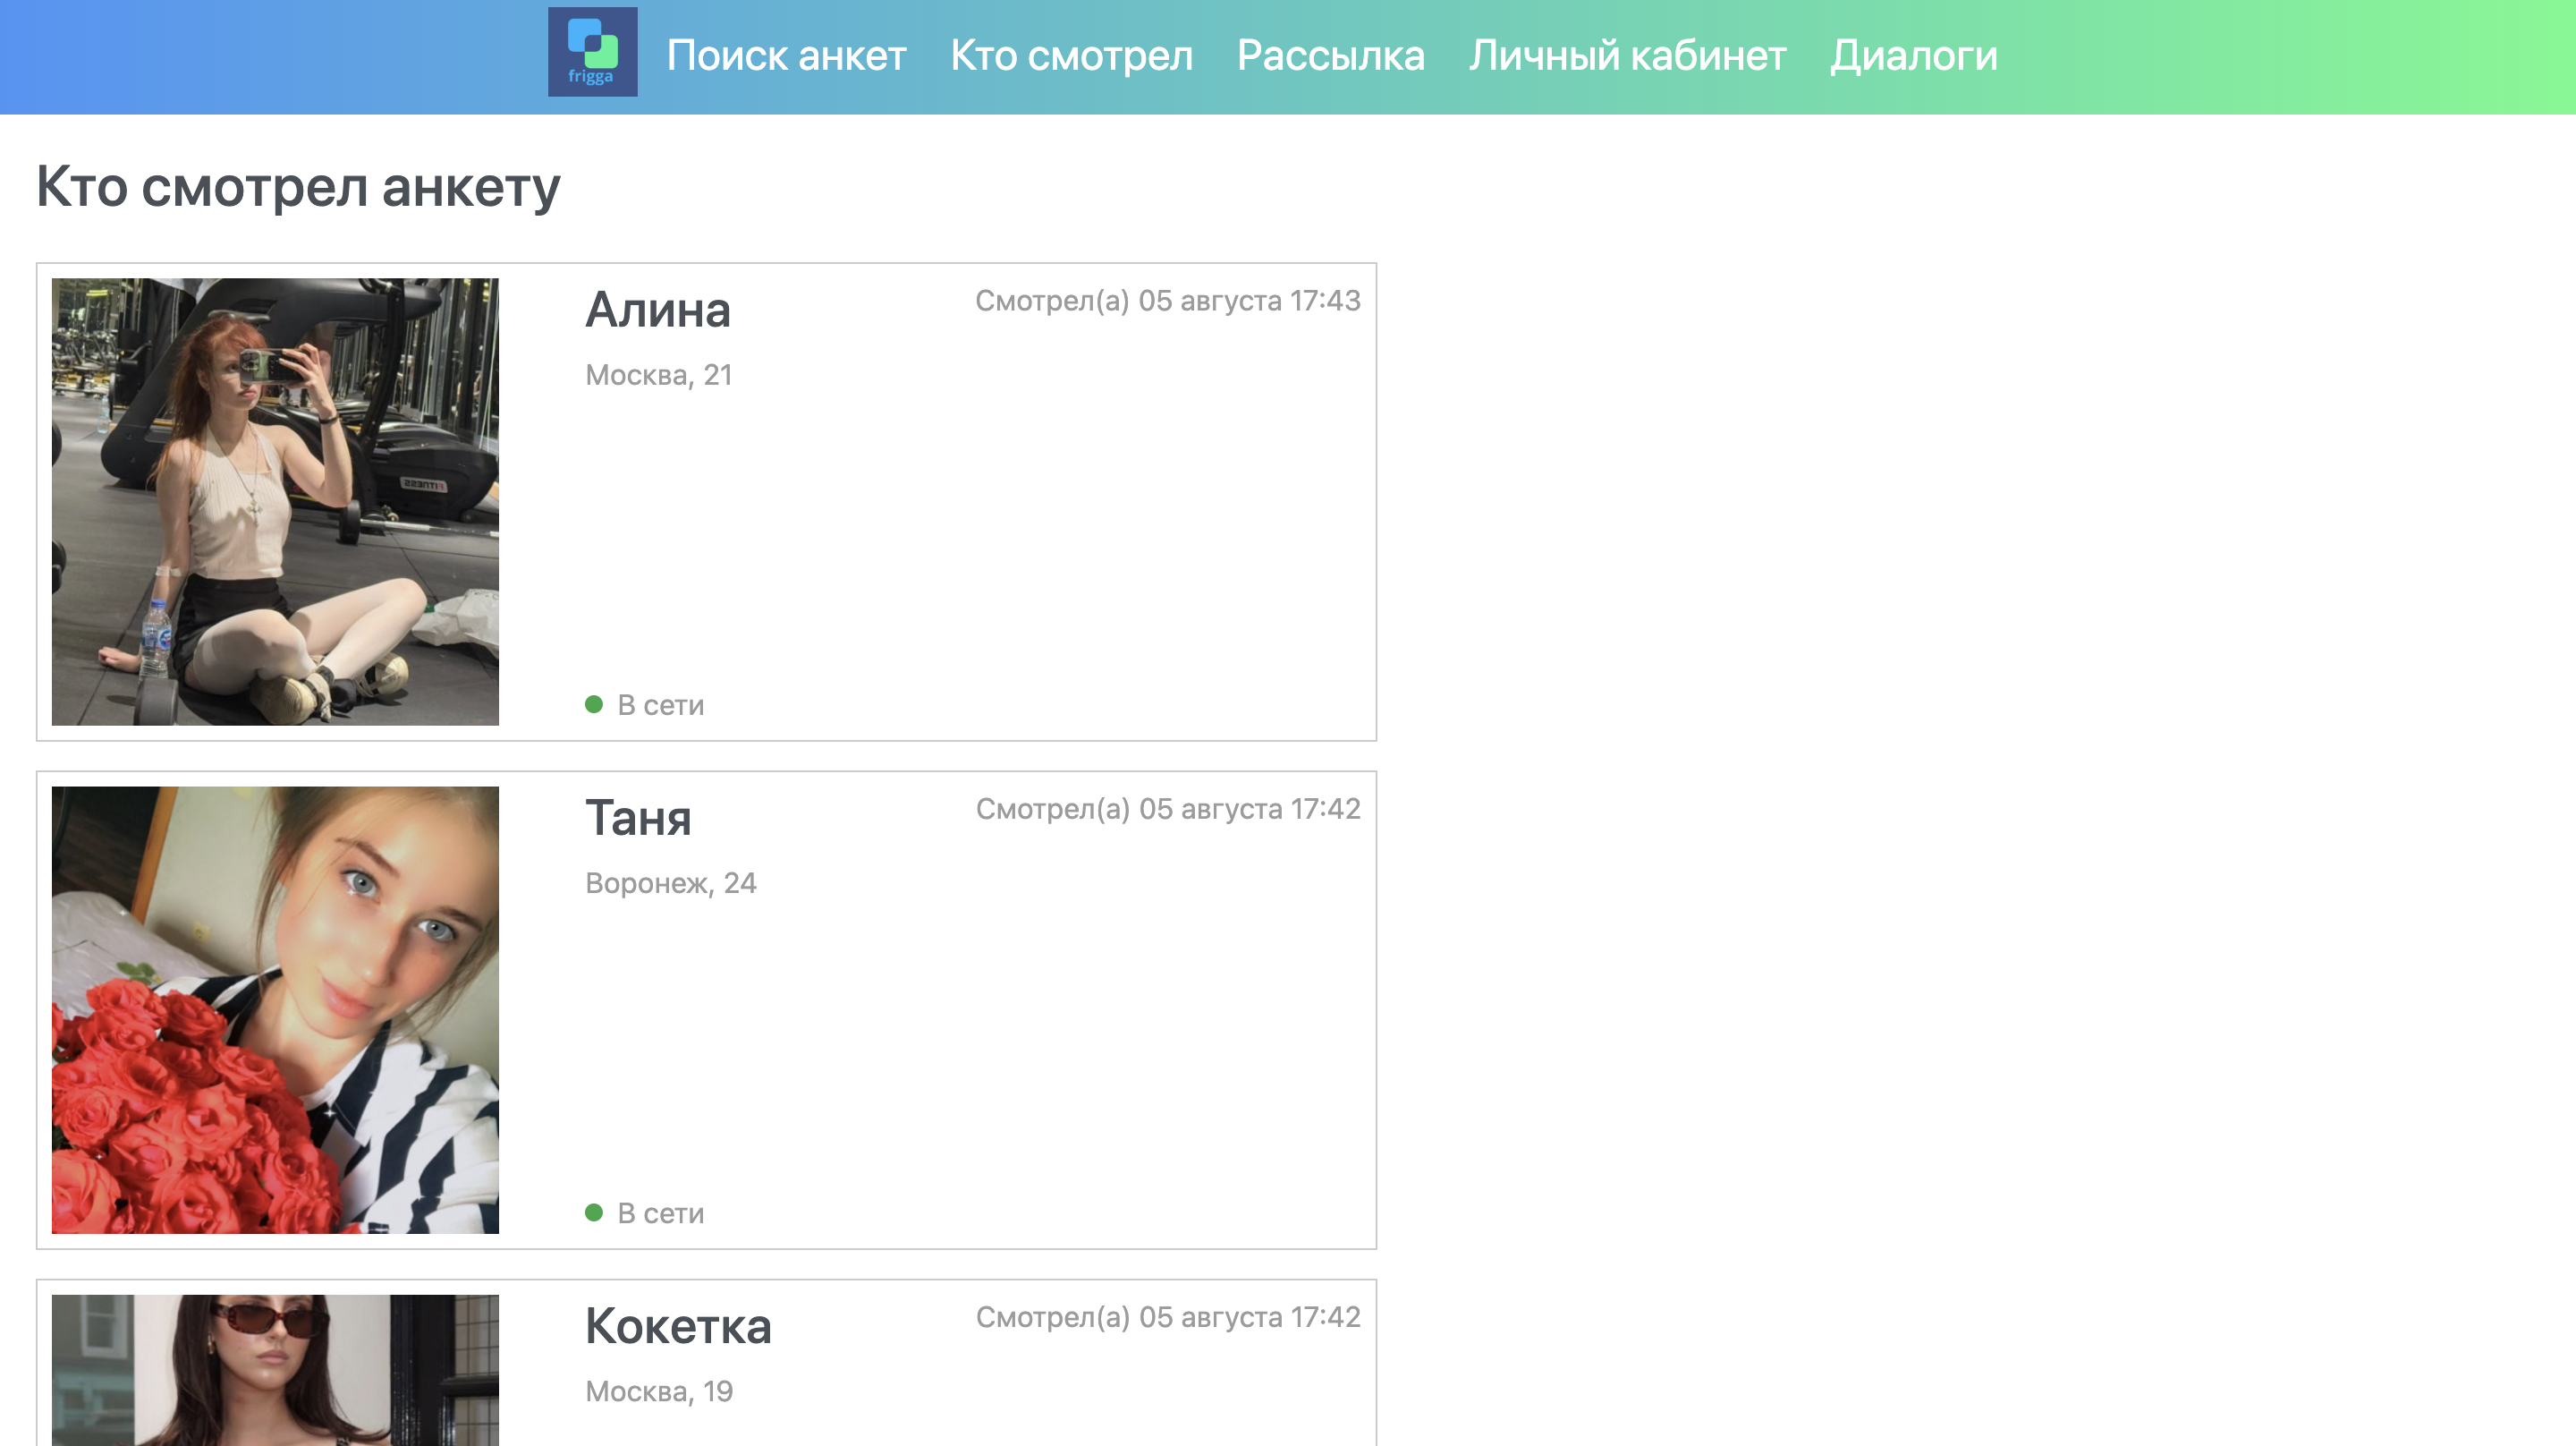Open Личный кабинет in the navigation

1627,56
